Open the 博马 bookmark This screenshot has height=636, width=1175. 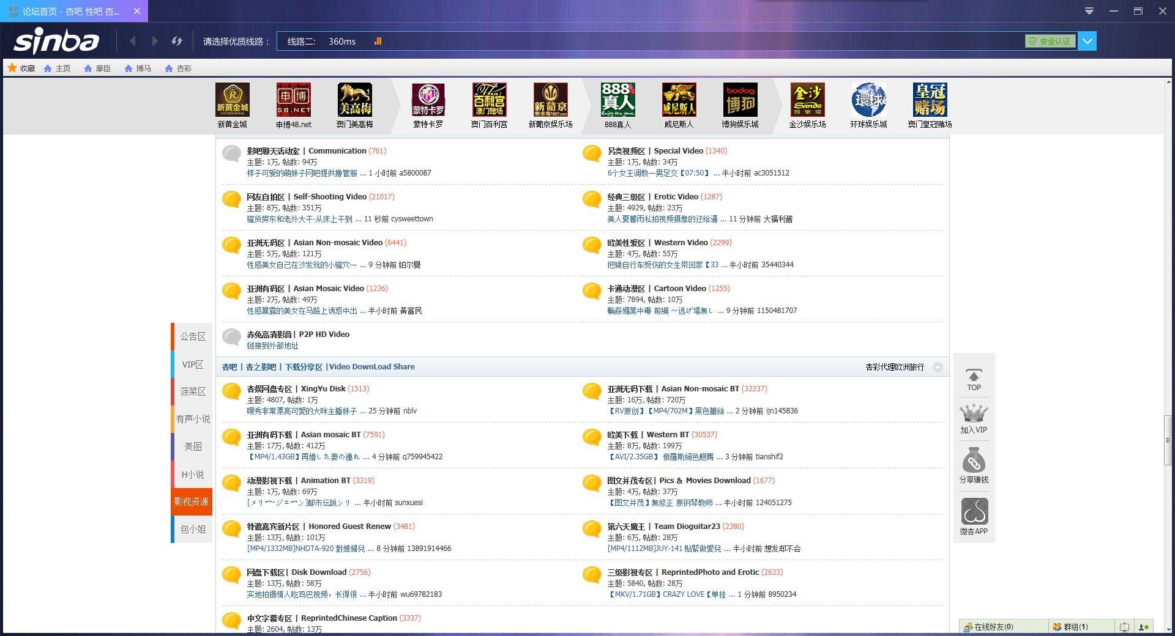138,68
